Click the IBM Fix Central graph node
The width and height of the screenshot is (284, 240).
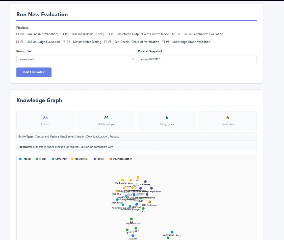tap(150, 202)
